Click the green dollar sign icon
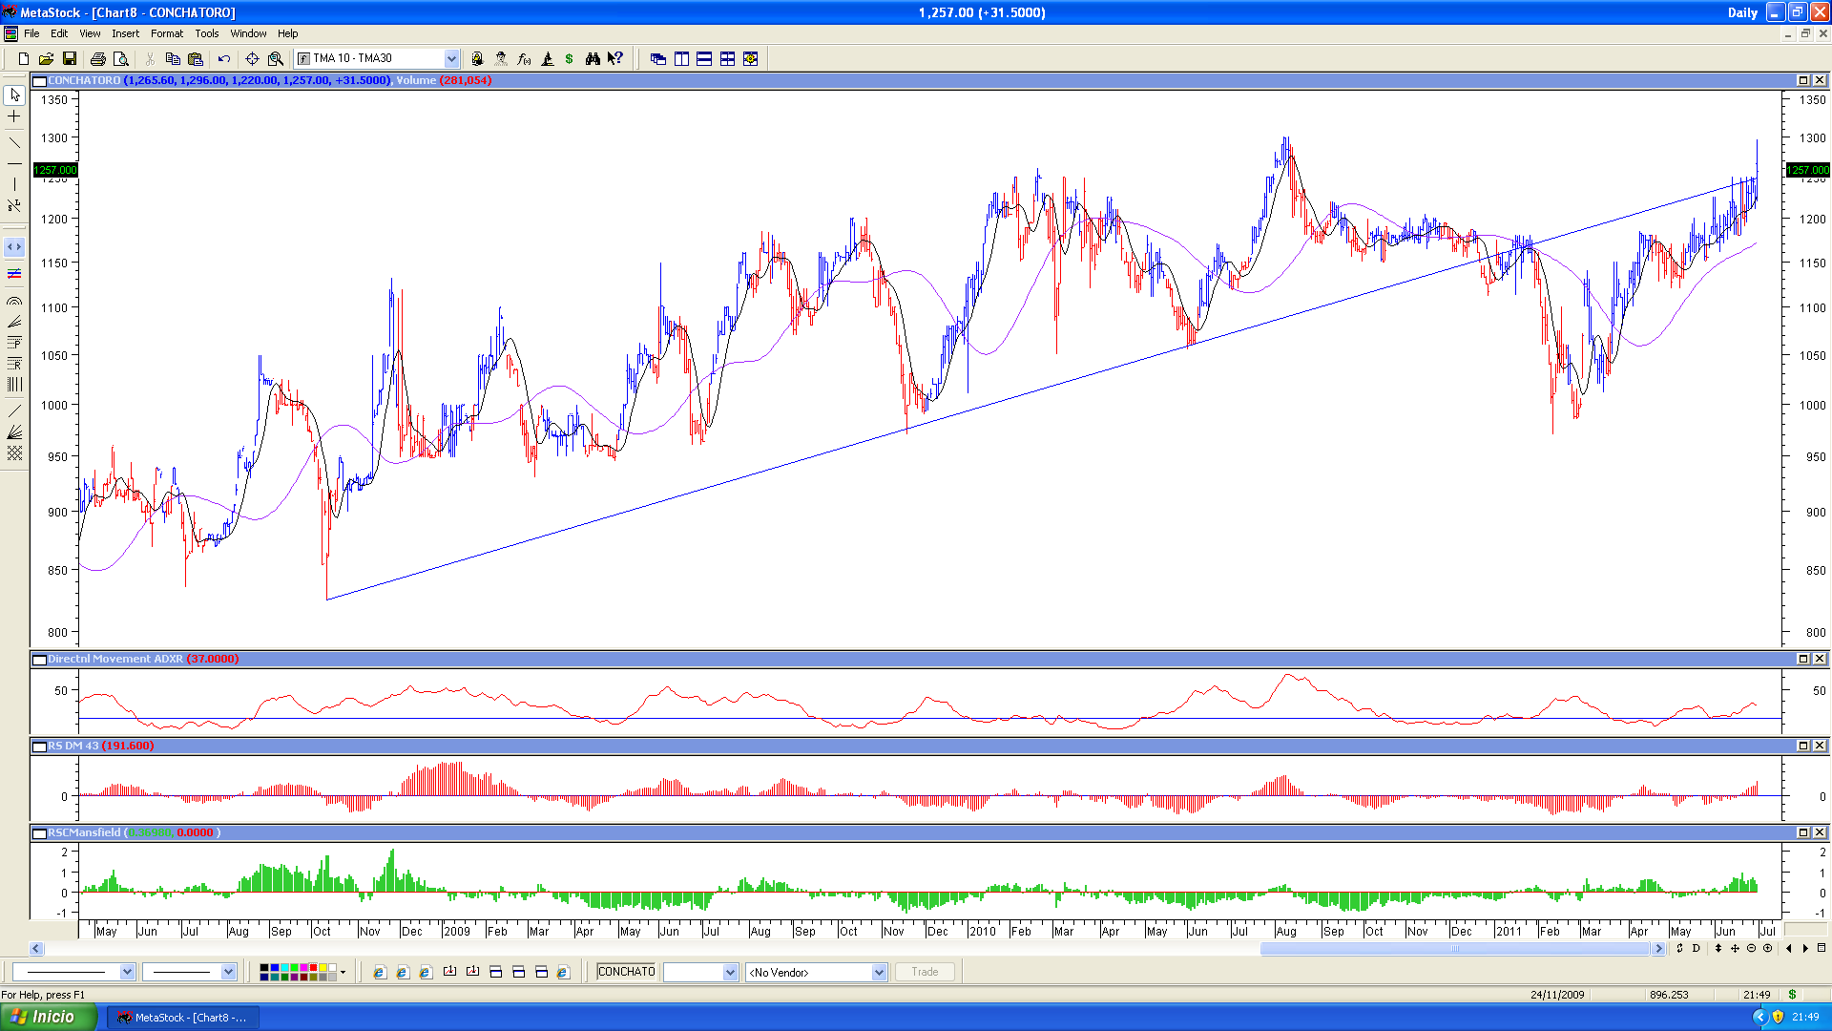Image resolution: width=1832 pixels, height=1031 pixels. [570, 59]
